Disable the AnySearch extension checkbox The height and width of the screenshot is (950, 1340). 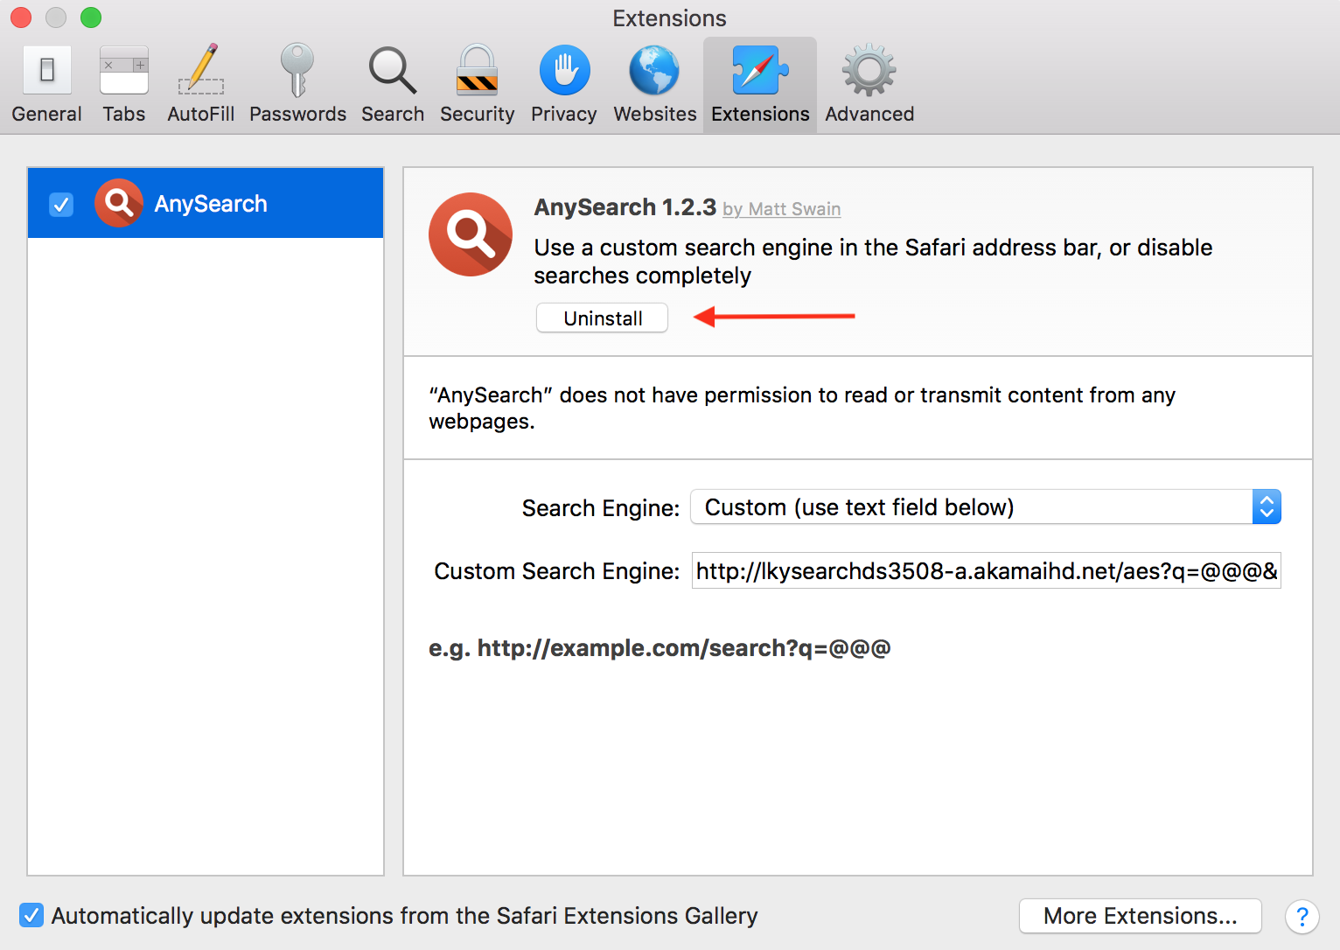pyautogui.click(x=61, y=205)
